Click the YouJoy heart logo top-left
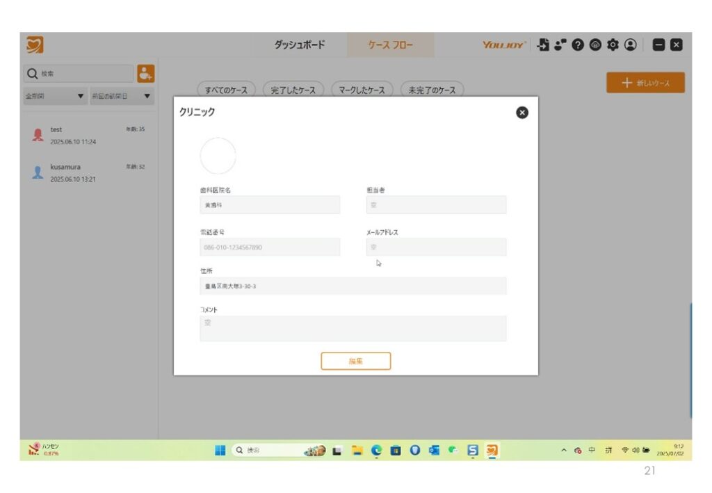This screenshot has width=712, height=493. pyautogui.click(x=35, y=45)
